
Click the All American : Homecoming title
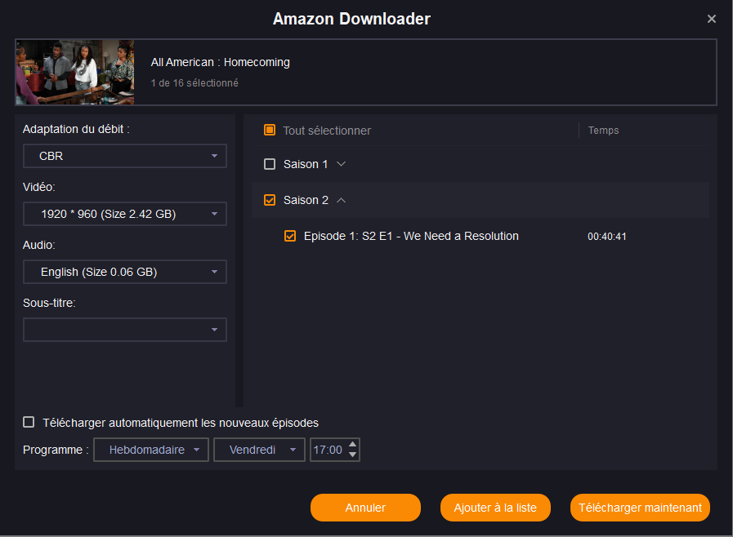point(220,62)
